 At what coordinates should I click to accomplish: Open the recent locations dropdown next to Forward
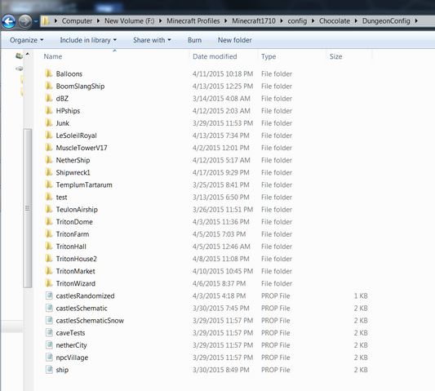(36, 21)
